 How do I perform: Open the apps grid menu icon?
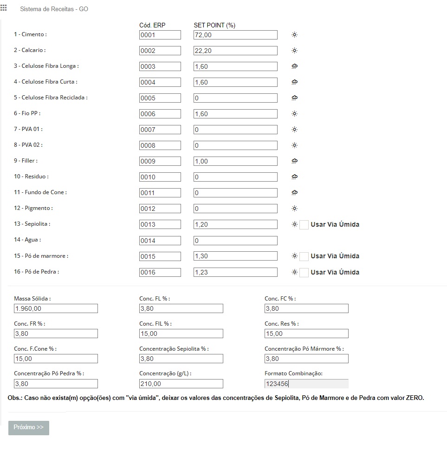pyautogui.click(x=4, y=8)
